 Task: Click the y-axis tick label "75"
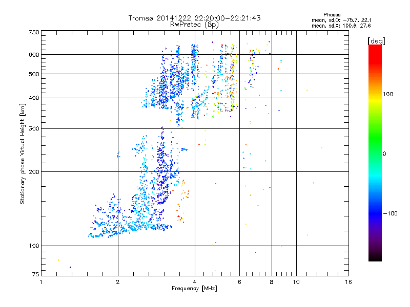[x=36, y=274]
